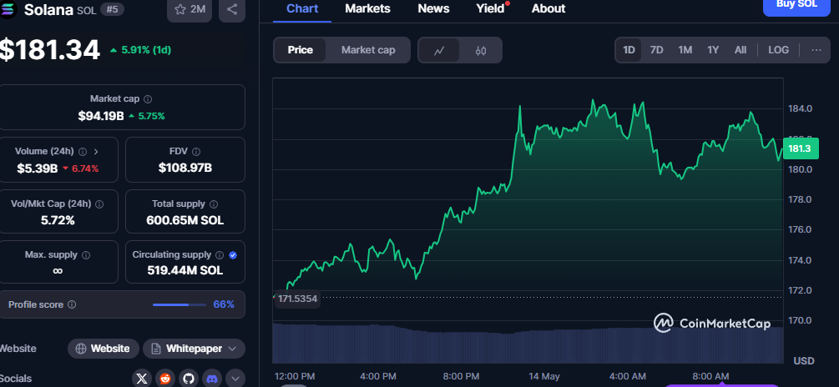Open the Chart tab
The height and width of the screenshot is (387, 839).
click(x=302, y=9)
